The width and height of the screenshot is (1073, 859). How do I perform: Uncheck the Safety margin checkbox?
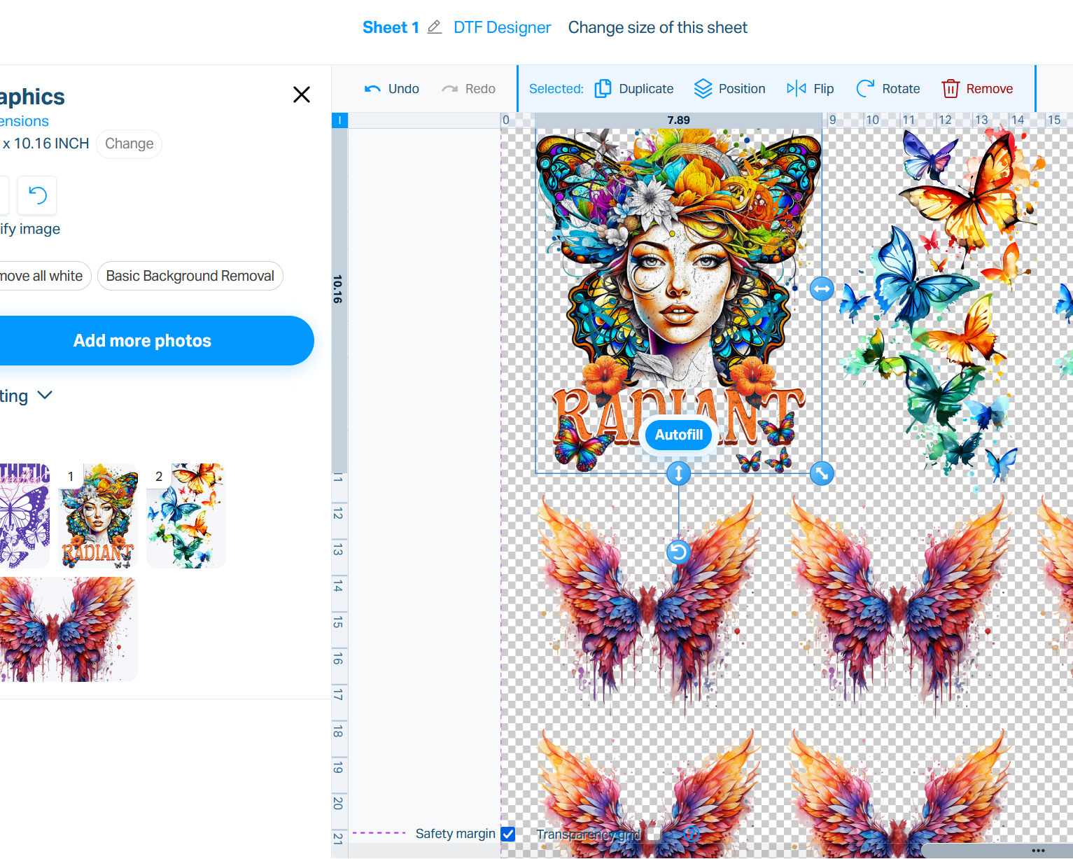click(x=509, y=834)
